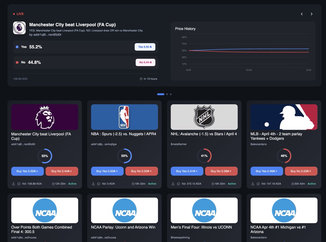Share the Manchester City beat Liverpool market
Viewport: 326px width, 242px height.
coord(14,184)
